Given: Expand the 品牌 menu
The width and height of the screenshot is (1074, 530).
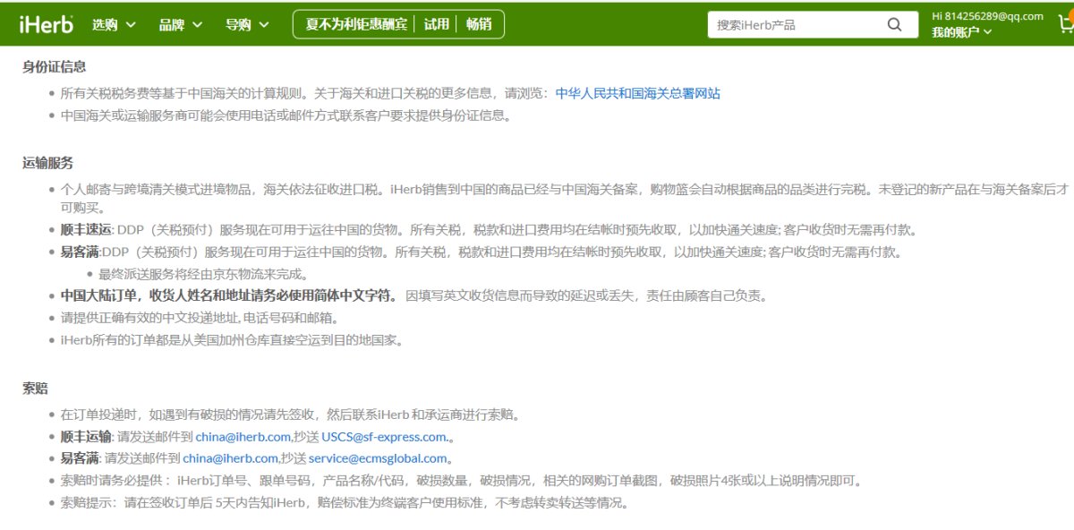Looking at the screenshot, I should (x=181, y=25).
